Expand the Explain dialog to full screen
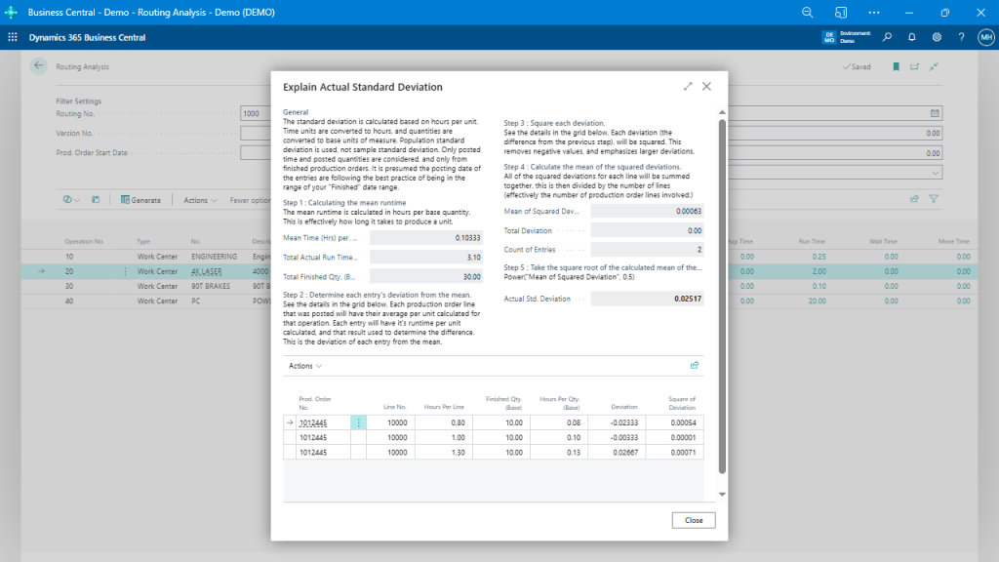 [689, 86]
